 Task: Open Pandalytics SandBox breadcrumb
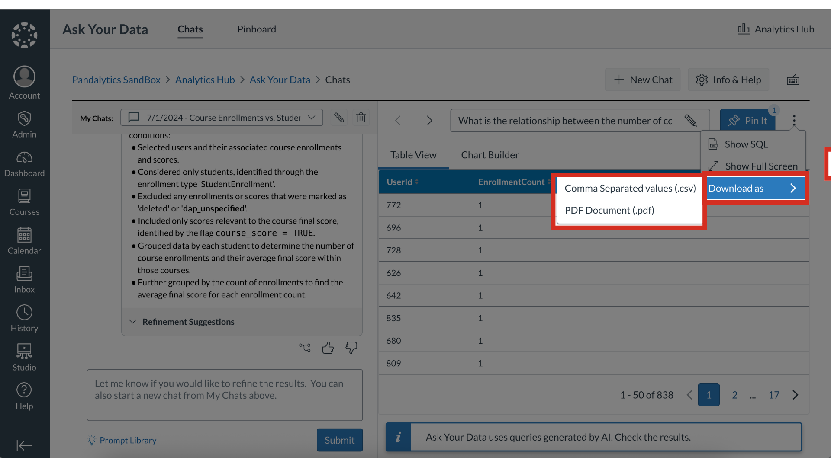pos(116,80)
